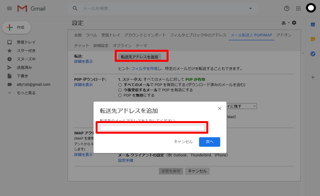Click the 作成 compose button
This screenshot has width=320, height=196.
[17, 27]
